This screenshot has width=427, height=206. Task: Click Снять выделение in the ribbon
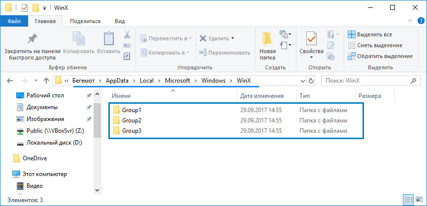[x=375, y=45]
